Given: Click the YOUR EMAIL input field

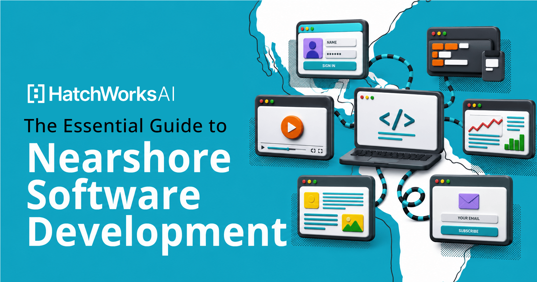Looking at the screenshot, I should click(x=469, y=218).
